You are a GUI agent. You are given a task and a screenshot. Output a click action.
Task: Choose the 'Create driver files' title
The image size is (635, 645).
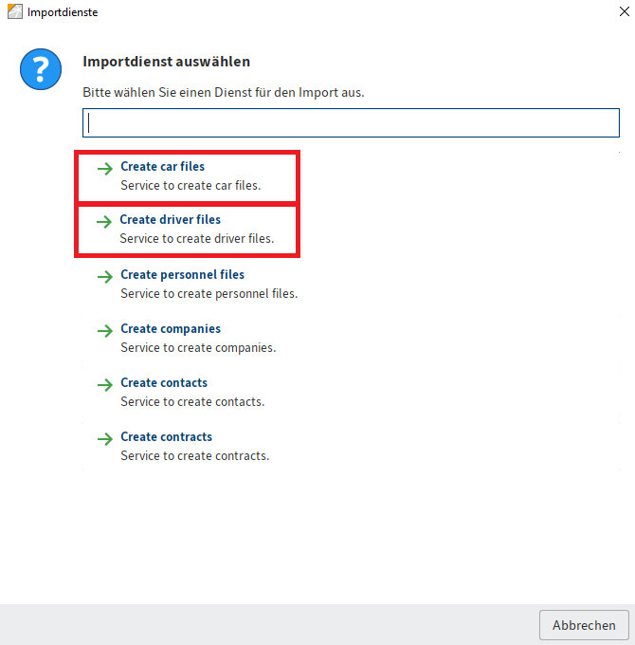coord(170,220)
